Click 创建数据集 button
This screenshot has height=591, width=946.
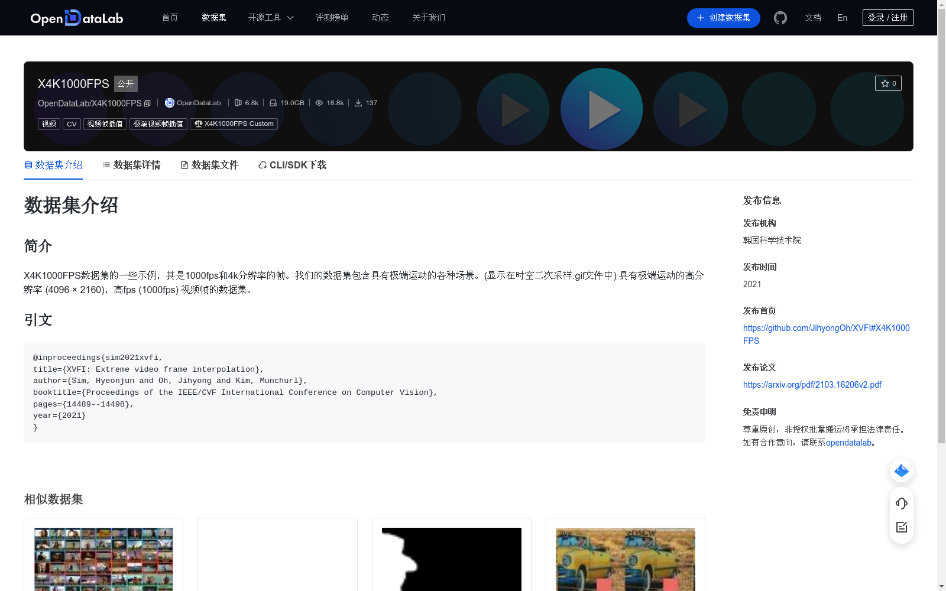(x=724, y=18)
